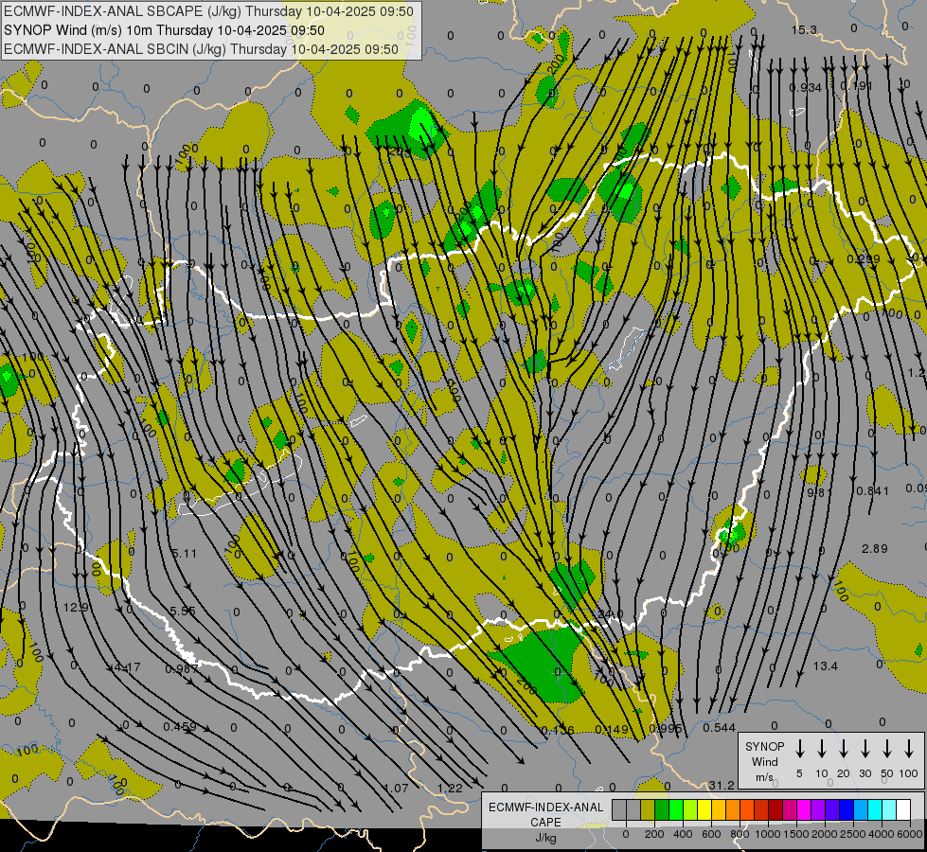This screenshot has width=927, height=852.
Task: Pick the white swatch ending at 6000
Action: (903, 810)
